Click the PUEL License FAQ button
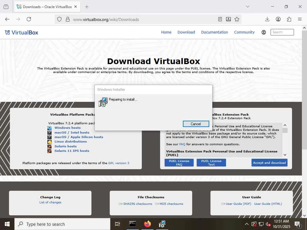 point(179,163)
